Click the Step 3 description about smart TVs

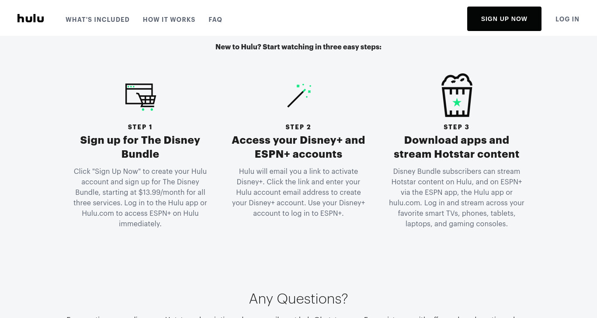457,197
